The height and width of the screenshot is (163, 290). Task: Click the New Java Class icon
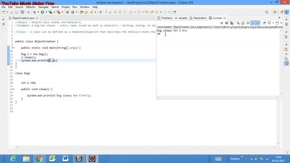[72, 12]
